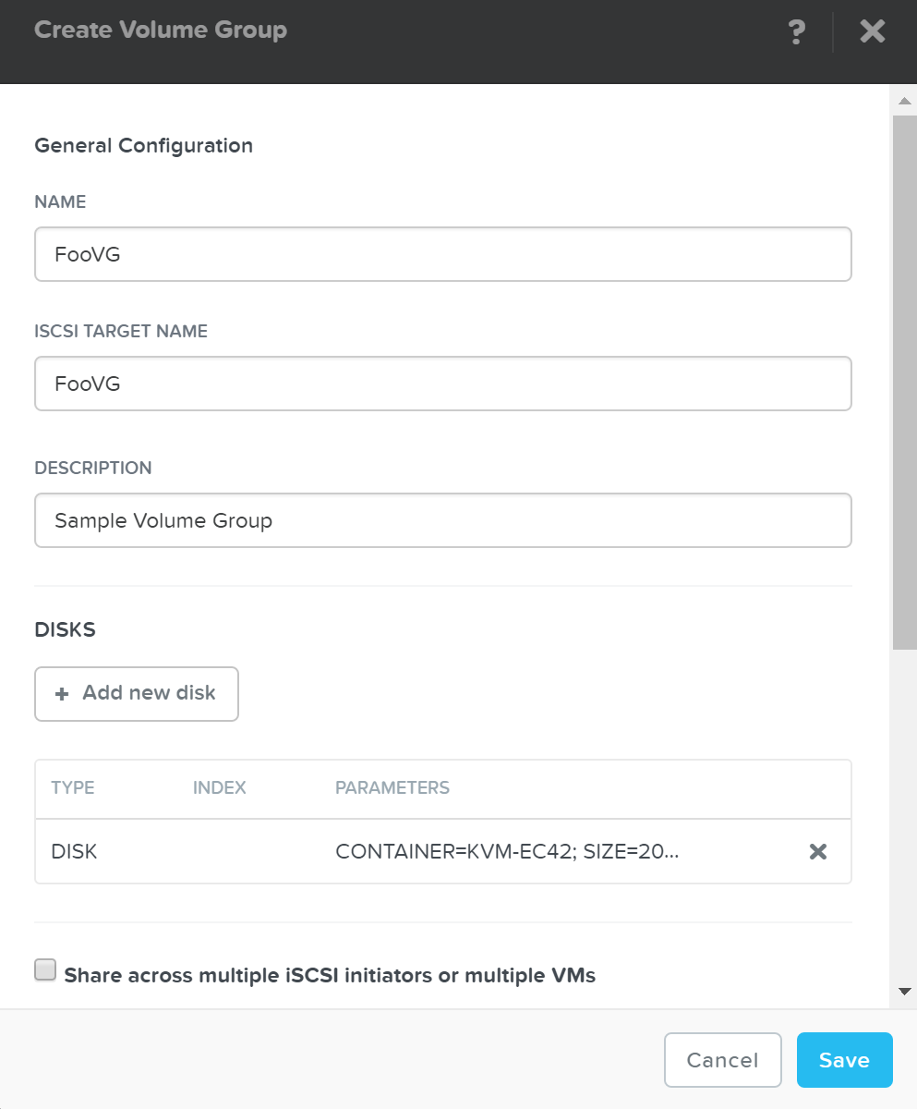Click the Sample Volume Group description field
The image size is (917, 1109).
443,519
